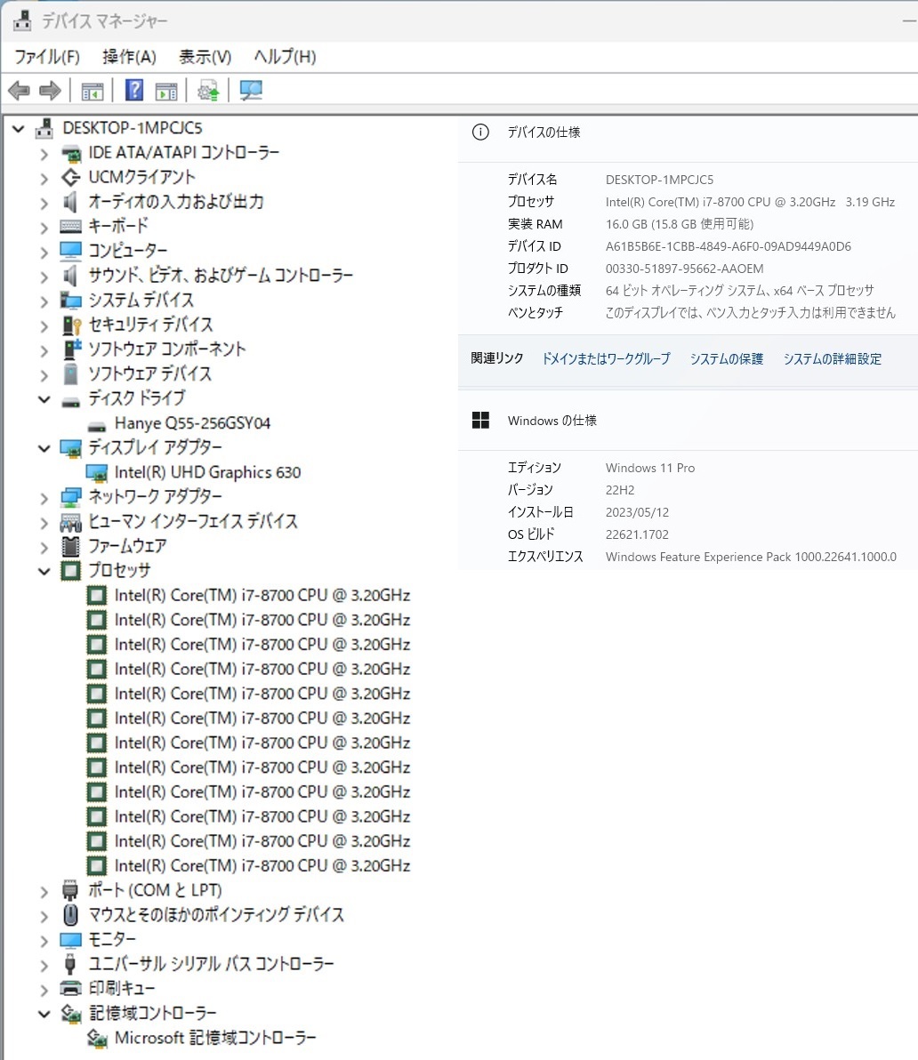Click the UCMクライアント icon
This screenshot has height=1060, width=918.
click(x=71, y=177)
